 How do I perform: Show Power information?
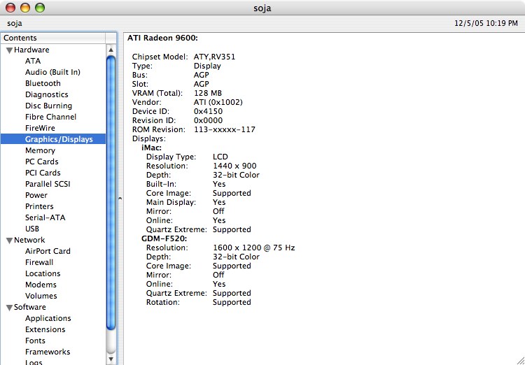36,195
